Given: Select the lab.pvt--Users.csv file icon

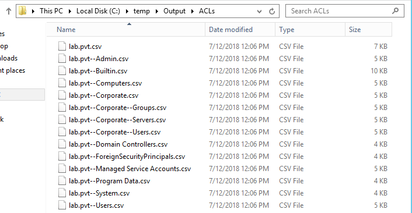Looking at the screenshot, I should coord(62,205).
